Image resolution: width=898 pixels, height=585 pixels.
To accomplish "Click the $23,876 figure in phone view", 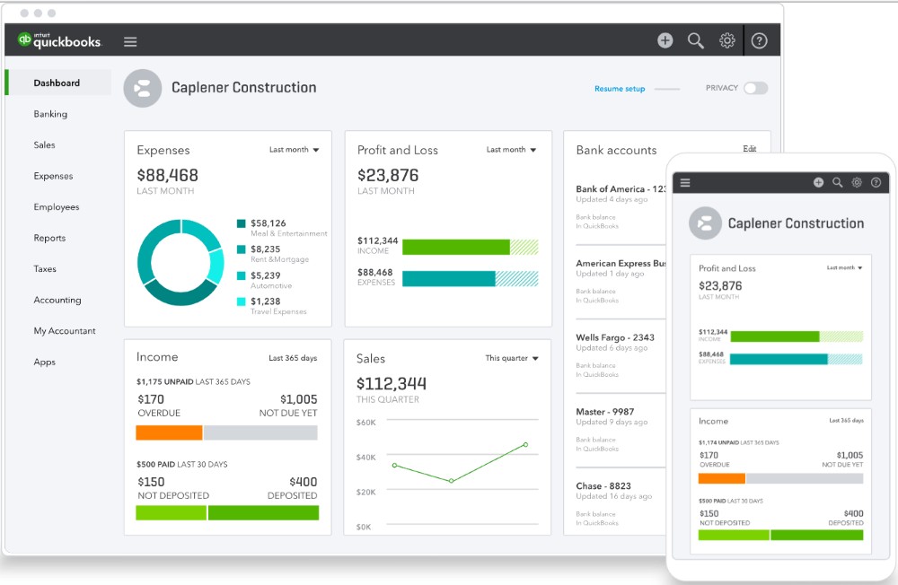I will click(720, 285).
